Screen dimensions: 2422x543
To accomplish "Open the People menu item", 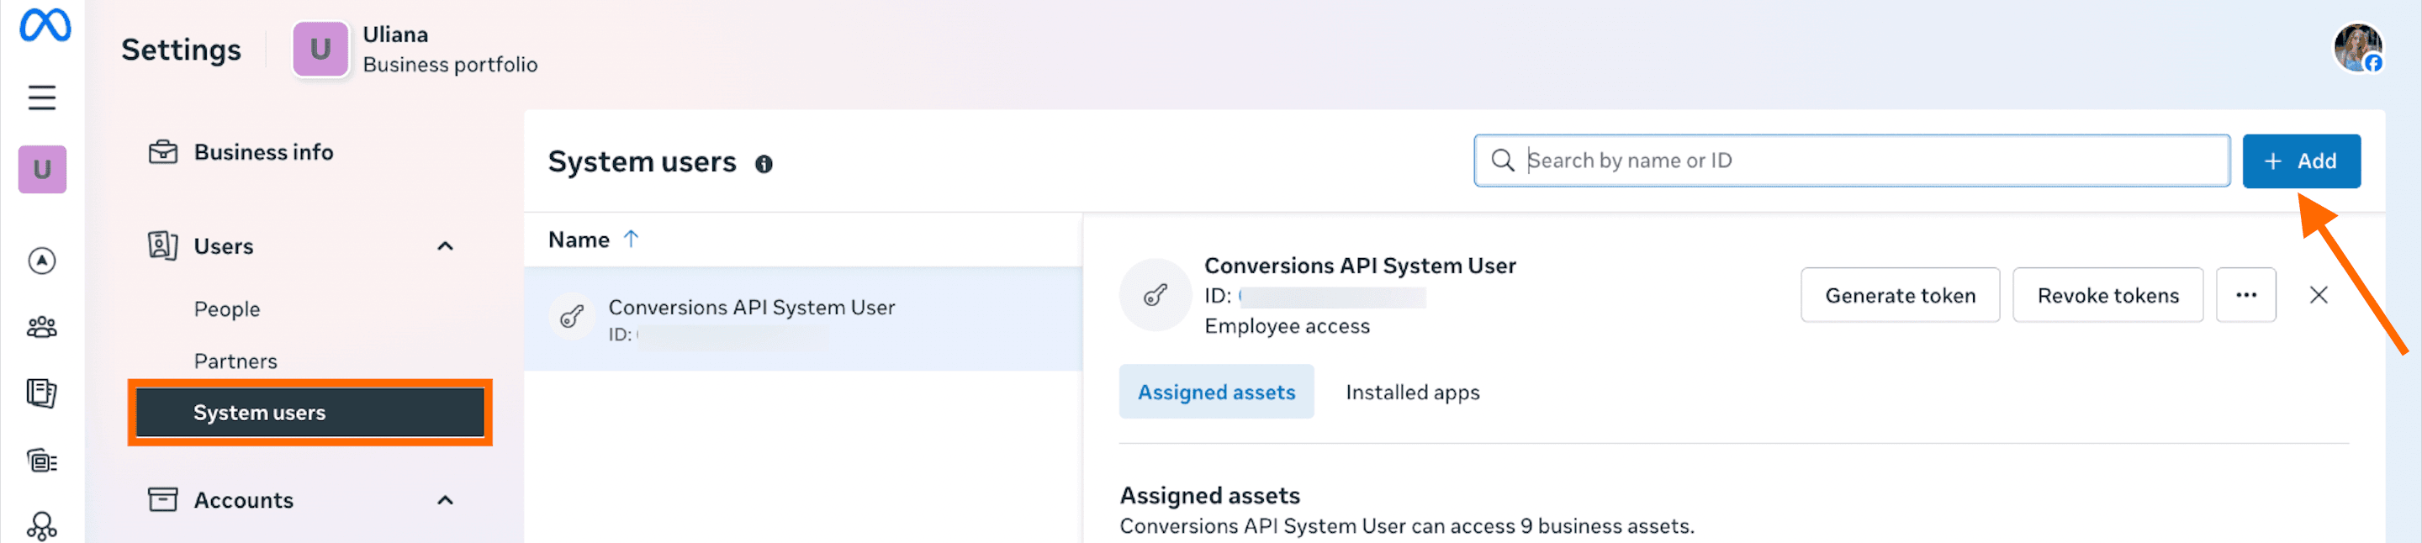I will 226,309.
